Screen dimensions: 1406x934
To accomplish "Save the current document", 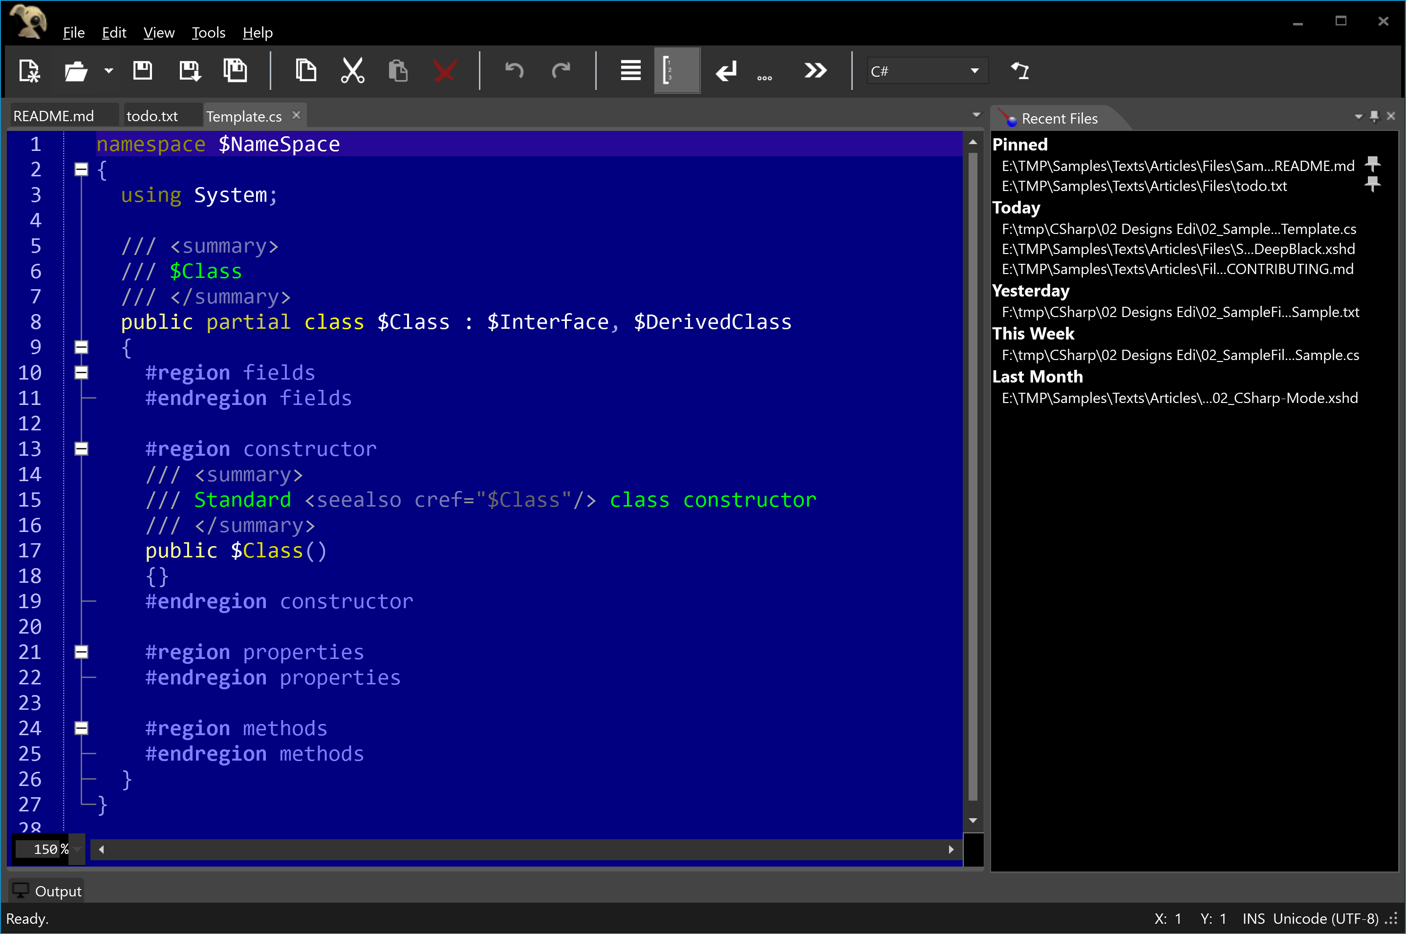I will tap(142, 71).
